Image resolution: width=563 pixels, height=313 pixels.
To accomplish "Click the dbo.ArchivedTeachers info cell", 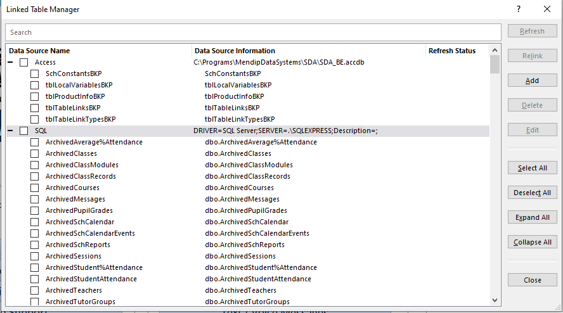I will point(240,290).
